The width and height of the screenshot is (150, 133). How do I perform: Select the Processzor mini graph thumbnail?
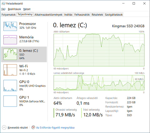(10, 26)
